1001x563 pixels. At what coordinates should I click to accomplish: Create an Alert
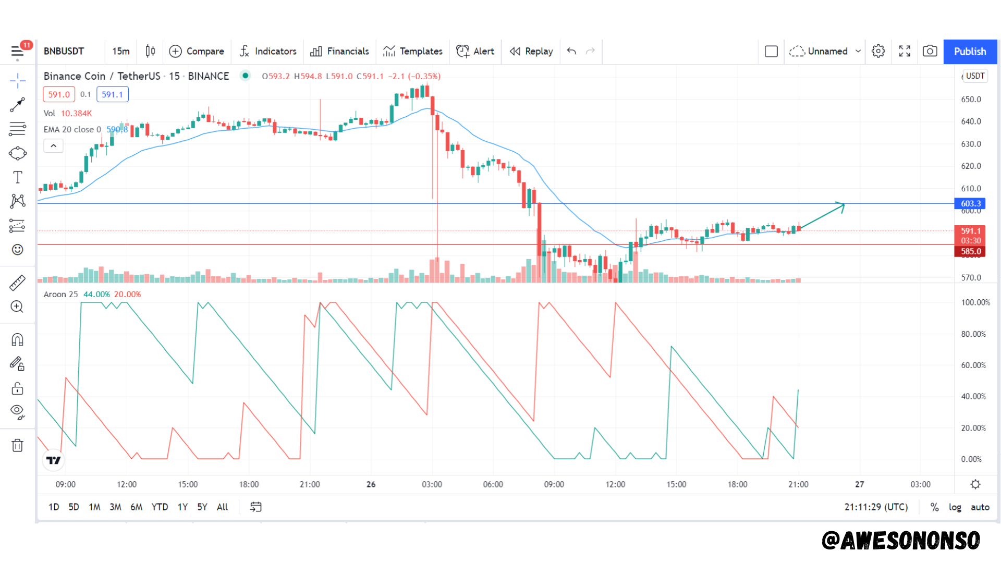tap(475, 51)
